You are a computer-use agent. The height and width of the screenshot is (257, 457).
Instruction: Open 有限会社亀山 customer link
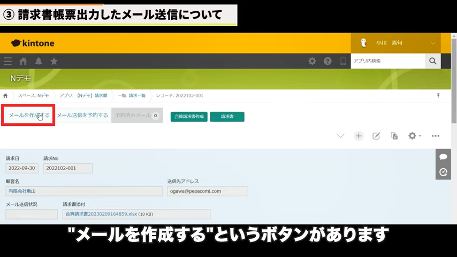coord(22,191)
